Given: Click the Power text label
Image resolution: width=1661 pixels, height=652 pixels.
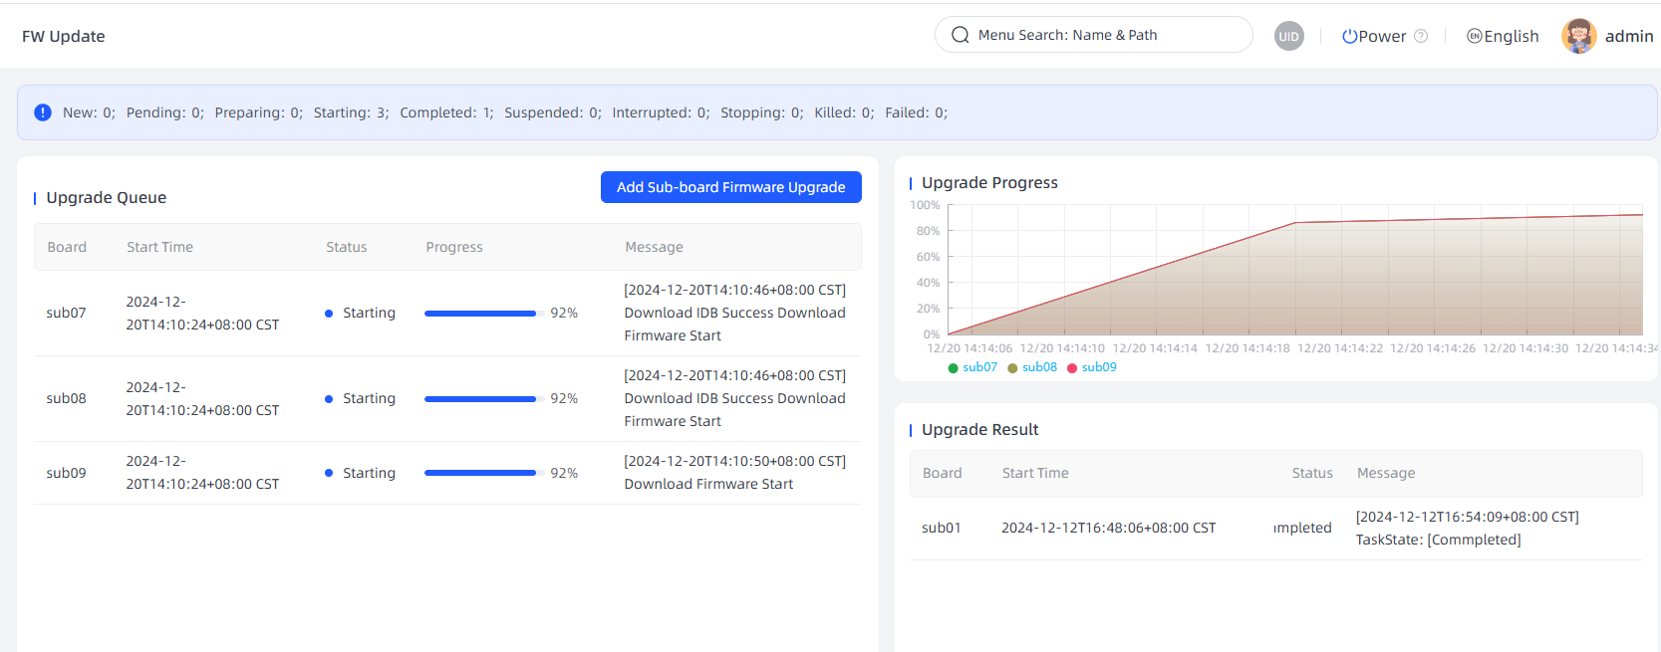Looking at the screenshot, I should 1382,36.
